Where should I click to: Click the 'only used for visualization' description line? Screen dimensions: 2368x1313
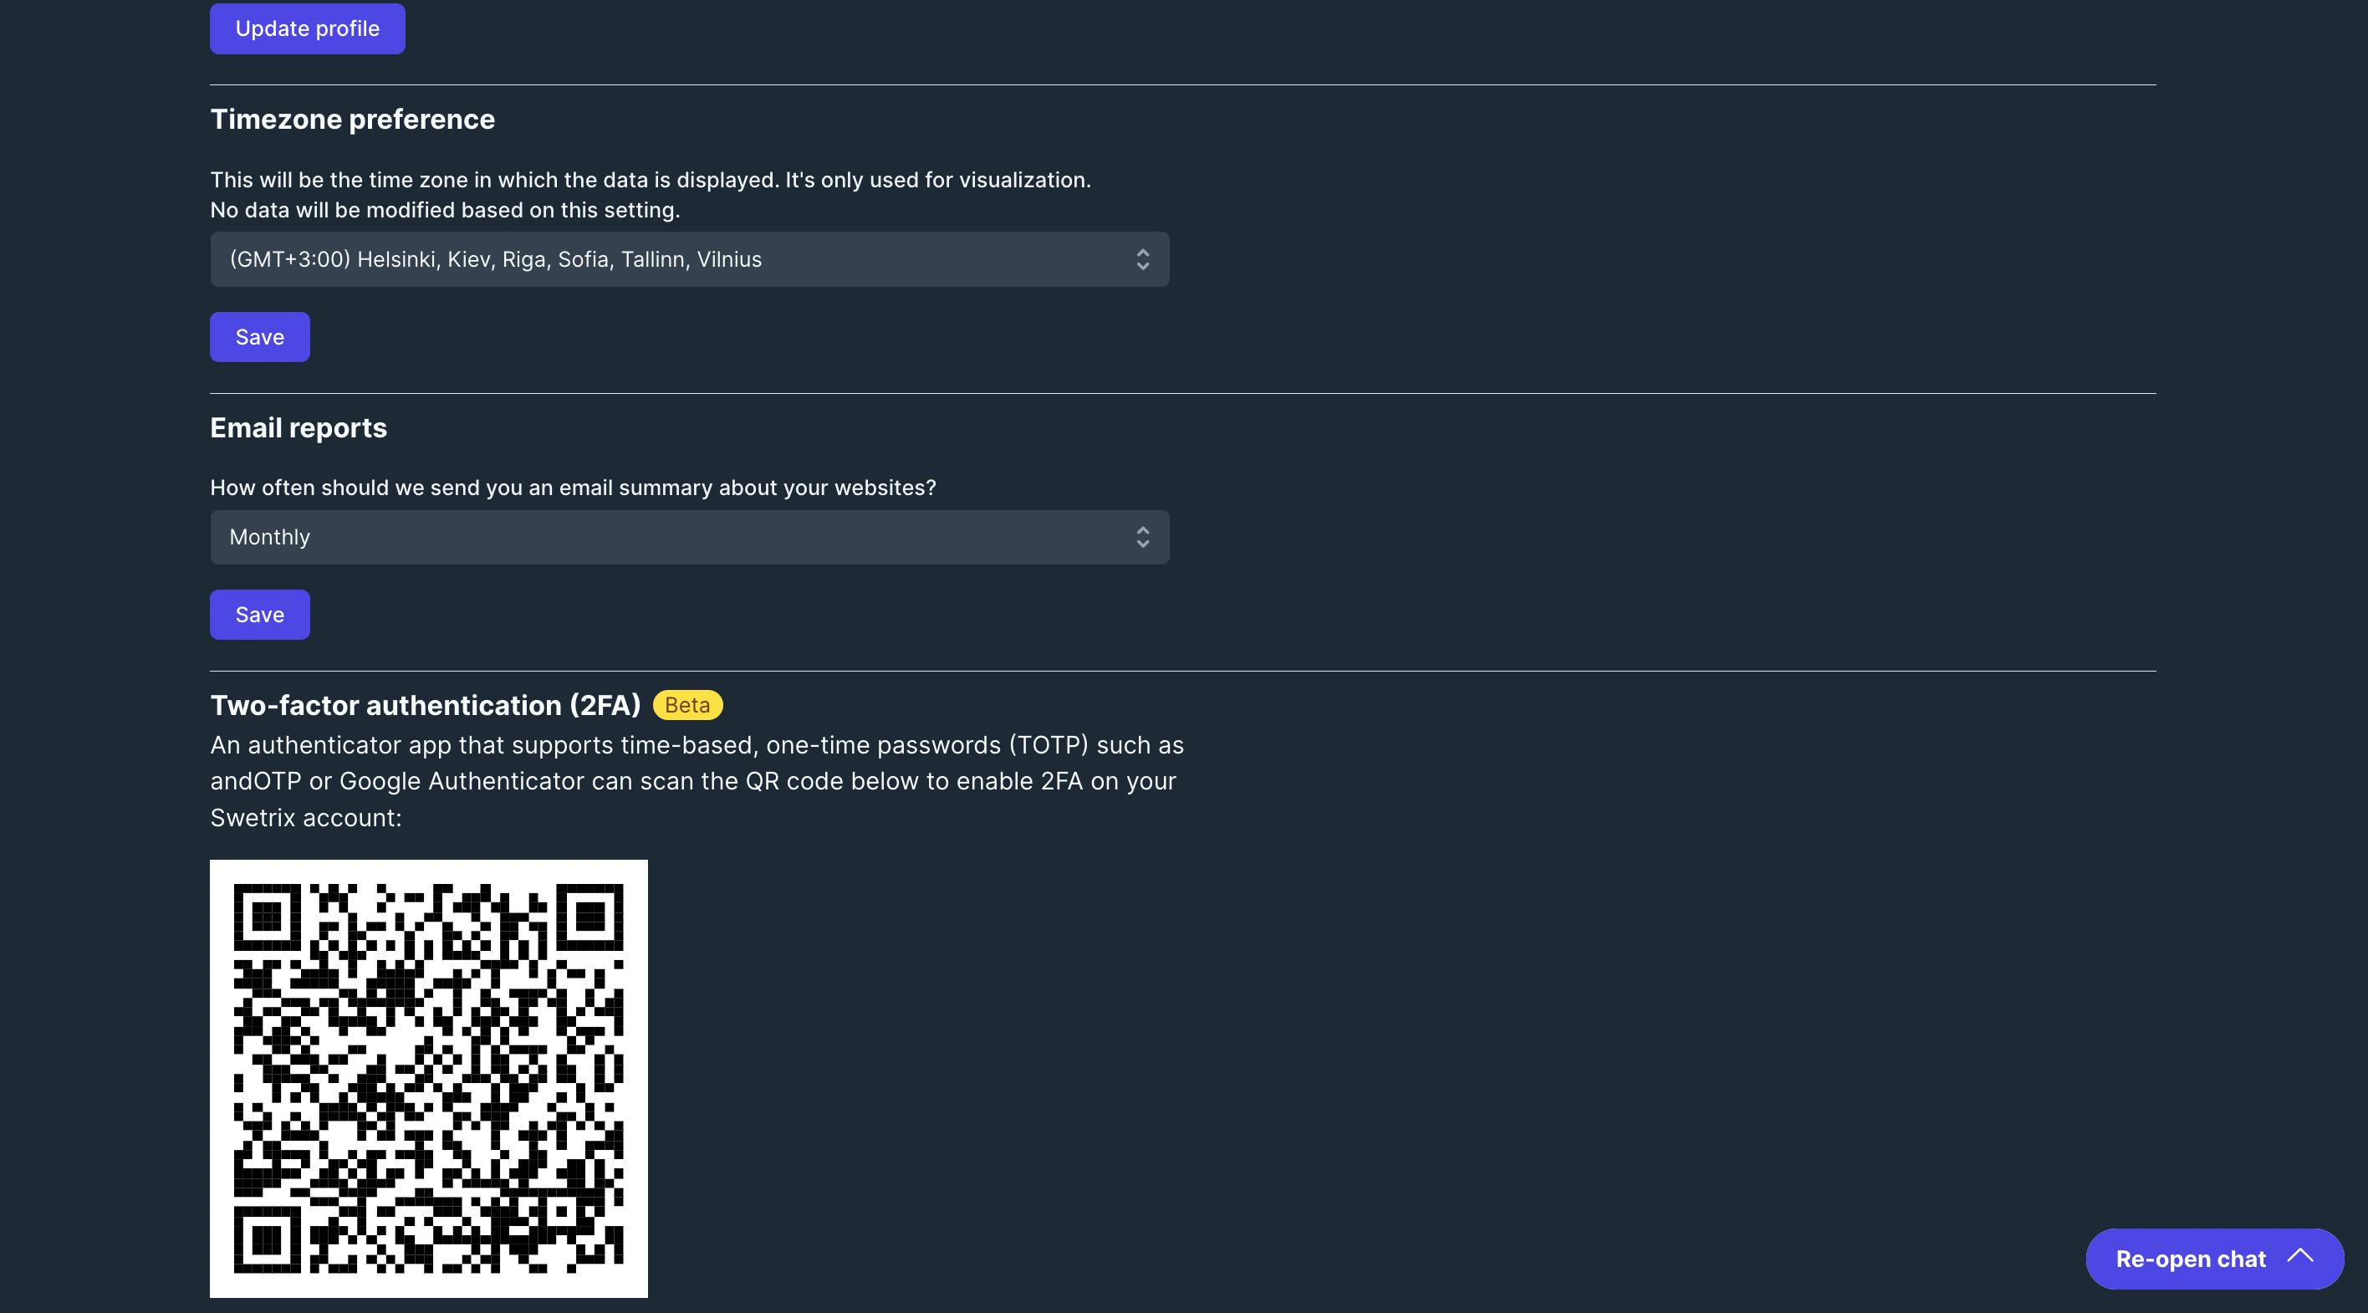click(651, 180)
